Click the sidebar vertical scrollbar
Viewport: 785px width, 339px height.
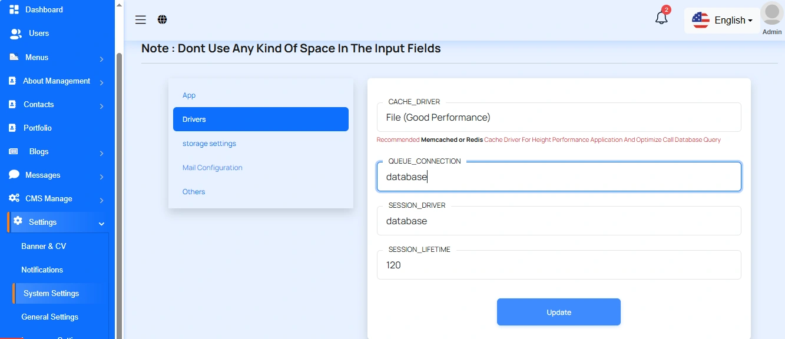point(119,177)
